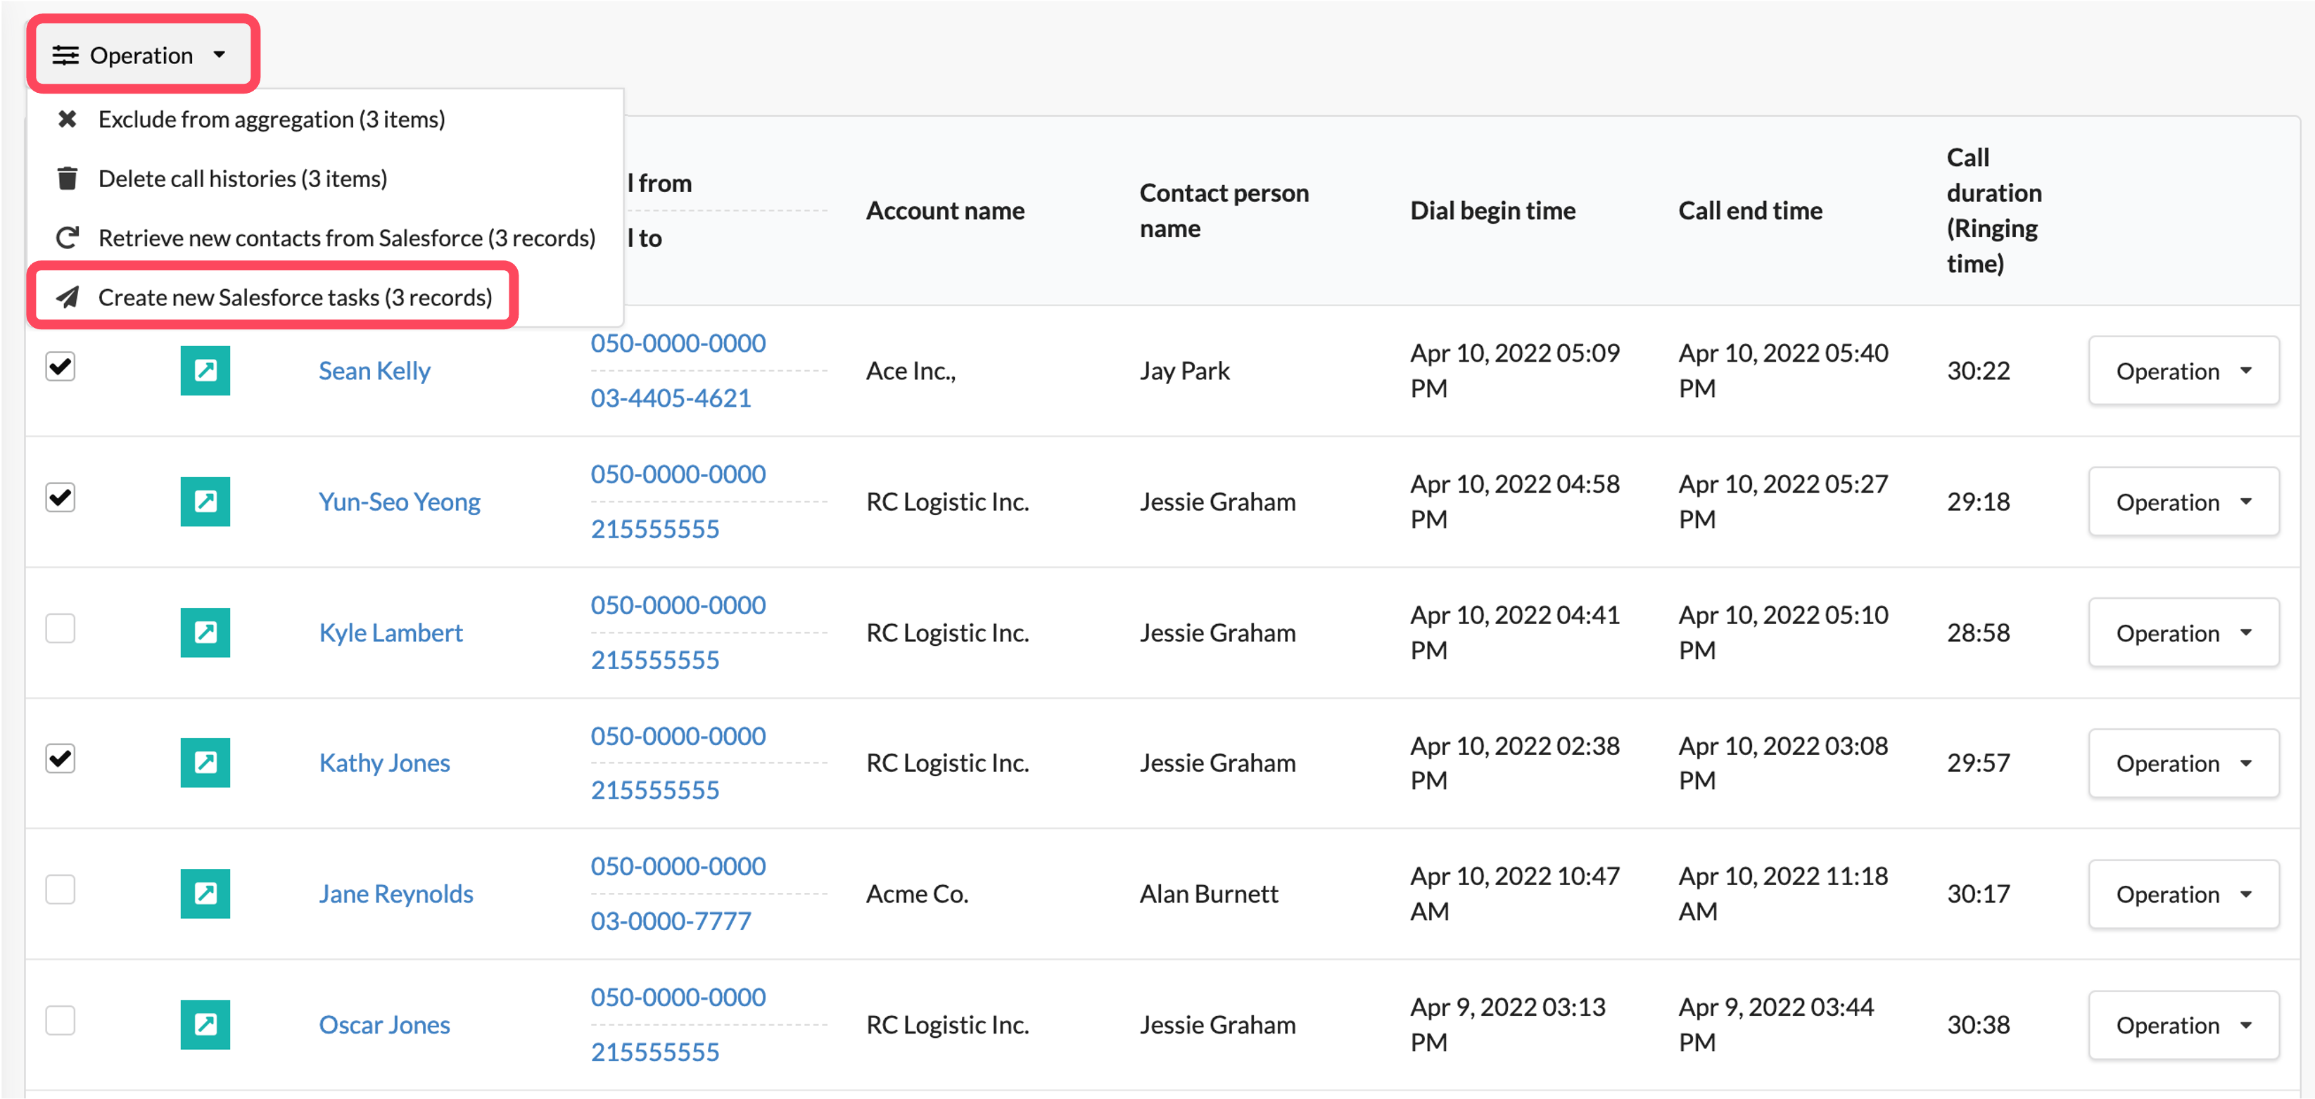Open Oscar Jones's user link
Image resolution: width=2315 pixels, height=1099 pixels.
point(385,1027)
